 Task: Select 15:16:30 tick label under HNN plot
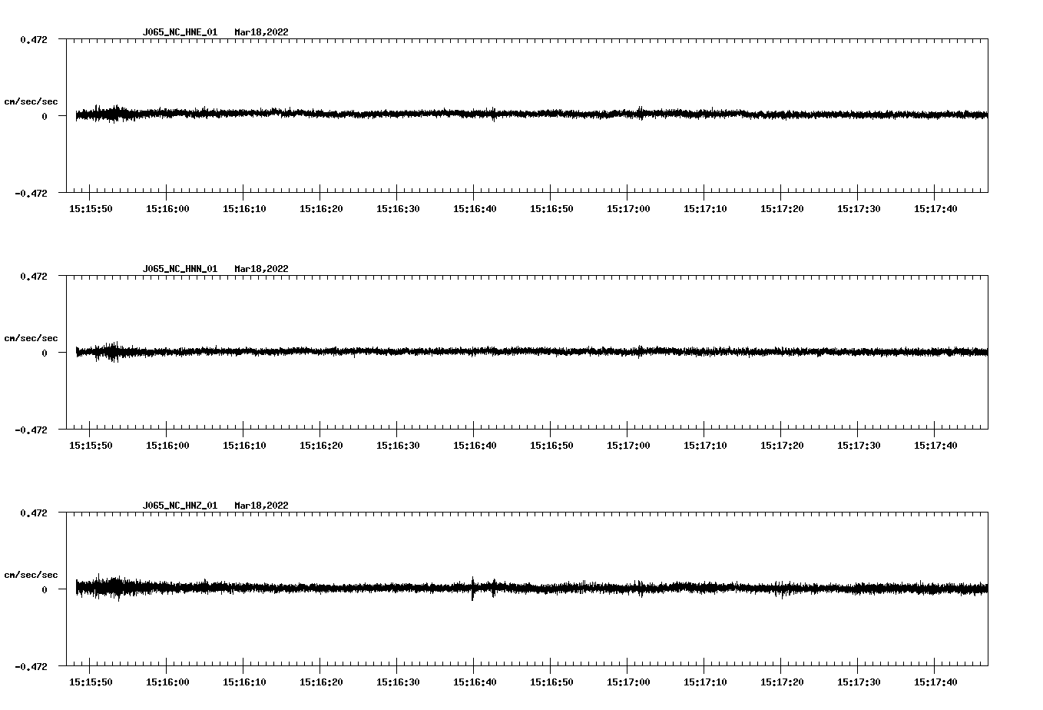point(398,446)
